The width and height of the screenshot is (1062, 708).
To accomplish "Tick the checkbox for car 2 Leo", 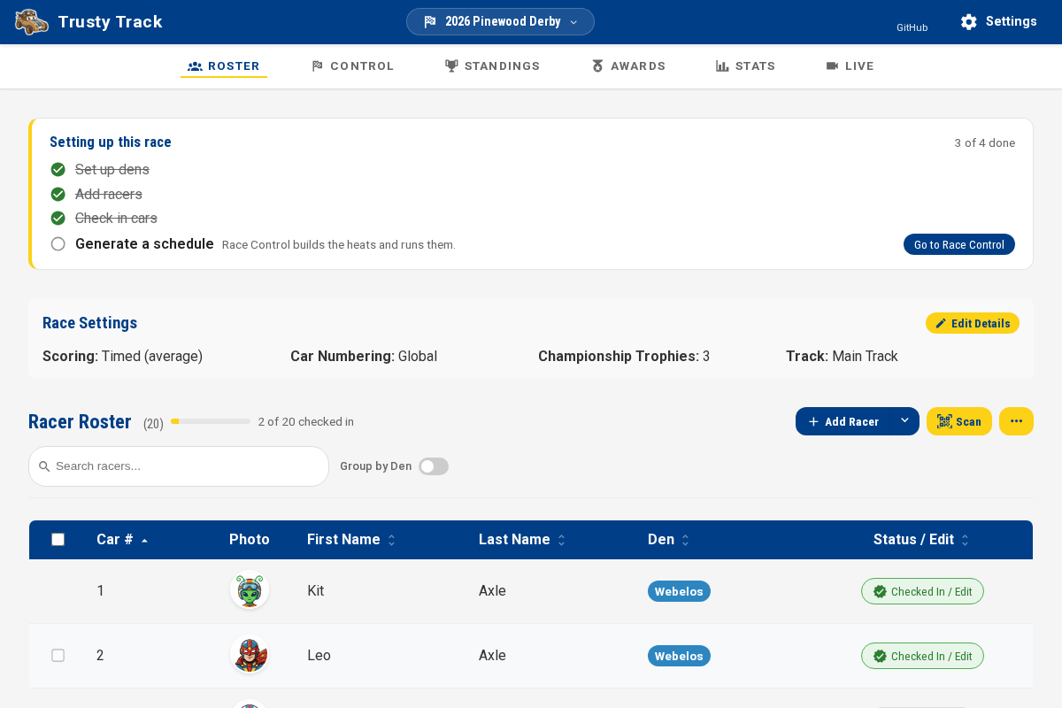I will coord(58,656).
